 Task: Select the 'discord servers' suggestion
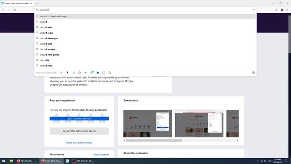click(145, 49)
